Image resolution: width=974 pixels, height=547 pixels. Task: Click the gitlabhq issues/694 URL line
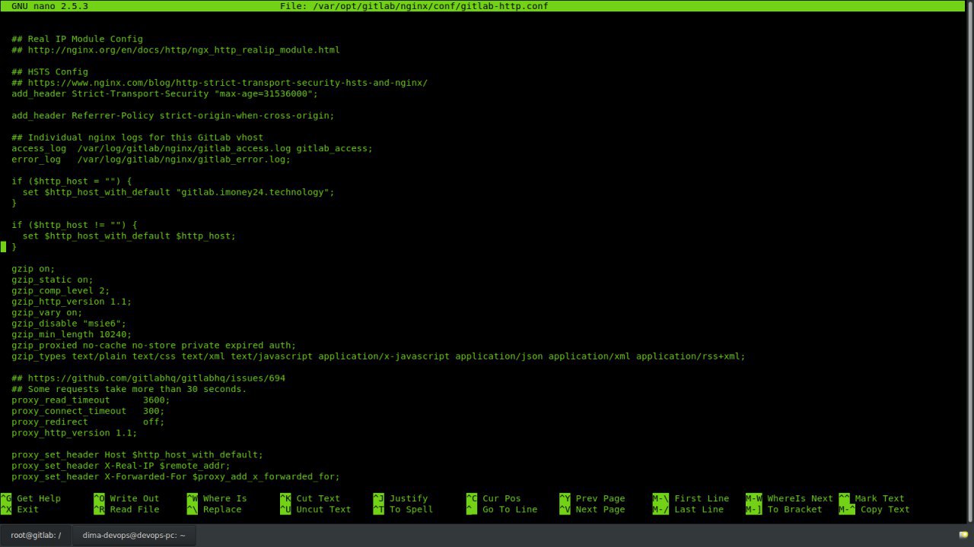[148, 378]
